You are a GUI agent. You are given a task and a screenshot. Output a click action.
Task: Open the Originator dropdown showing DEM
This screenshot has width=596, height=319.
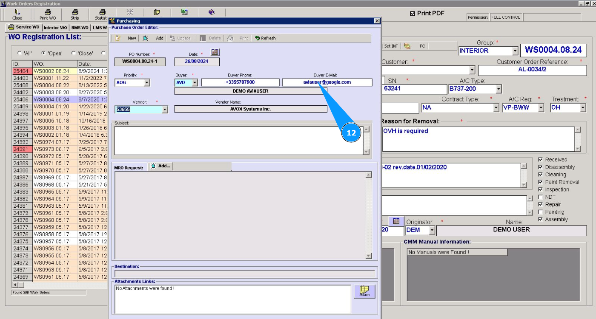click(432, 230)
